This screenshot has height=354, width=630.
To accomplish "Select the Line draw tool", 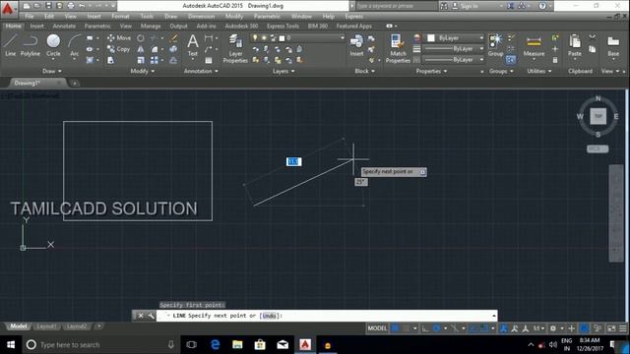I will (x=11, y=45).
